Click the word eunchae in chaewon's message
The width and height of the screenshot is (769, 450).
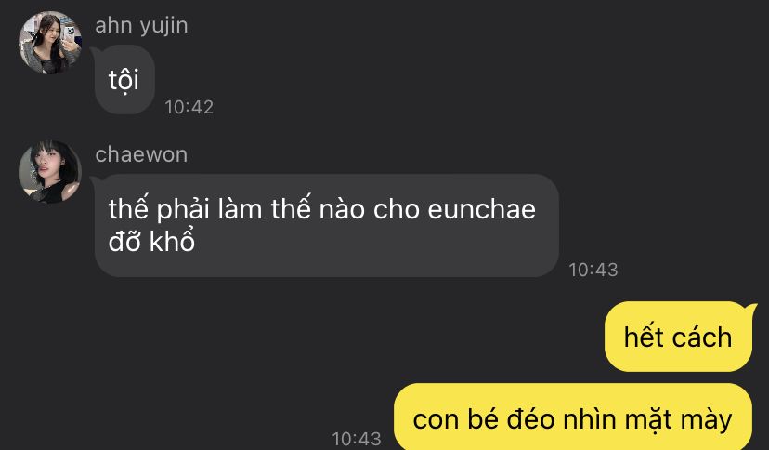[x=482, y=209]
